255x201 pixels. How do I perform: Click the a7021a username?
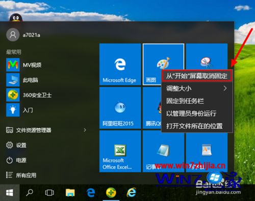(x=32, y=35)
